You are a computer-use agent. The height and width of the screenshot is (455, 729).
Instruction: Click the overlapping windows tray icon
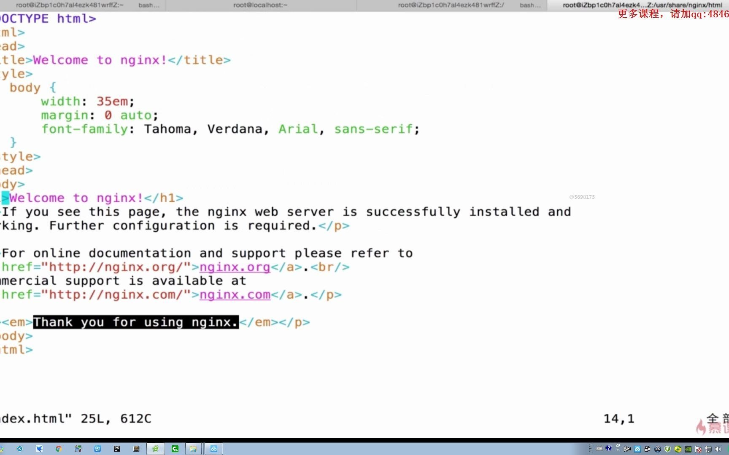647,449
